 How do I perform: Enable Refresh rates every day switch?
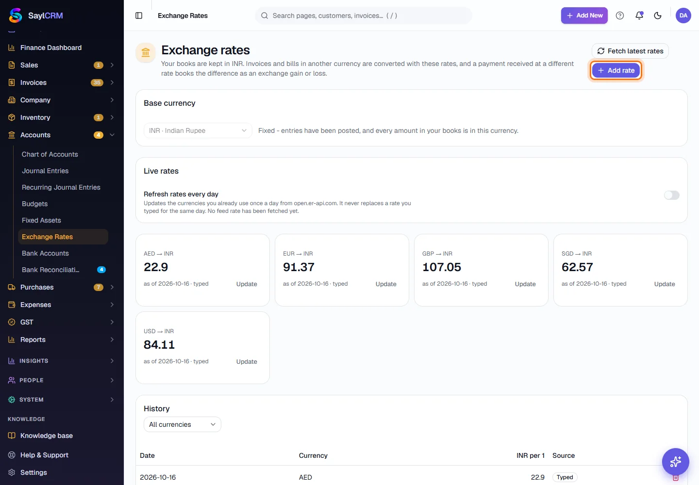click(x=672, y=195)
